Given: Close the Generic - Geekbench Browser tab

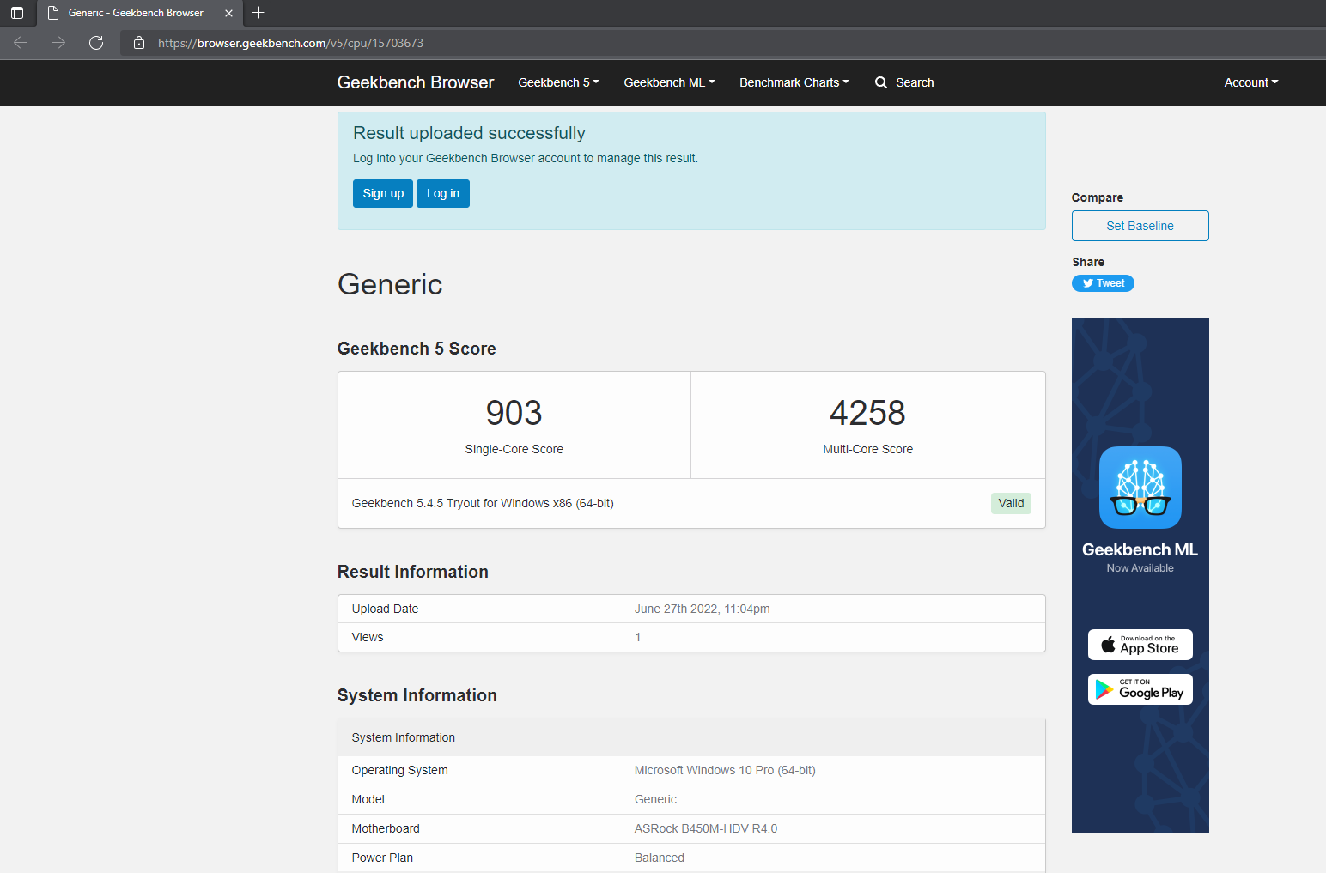Looking at the screenshot, I should coord(228,13).
